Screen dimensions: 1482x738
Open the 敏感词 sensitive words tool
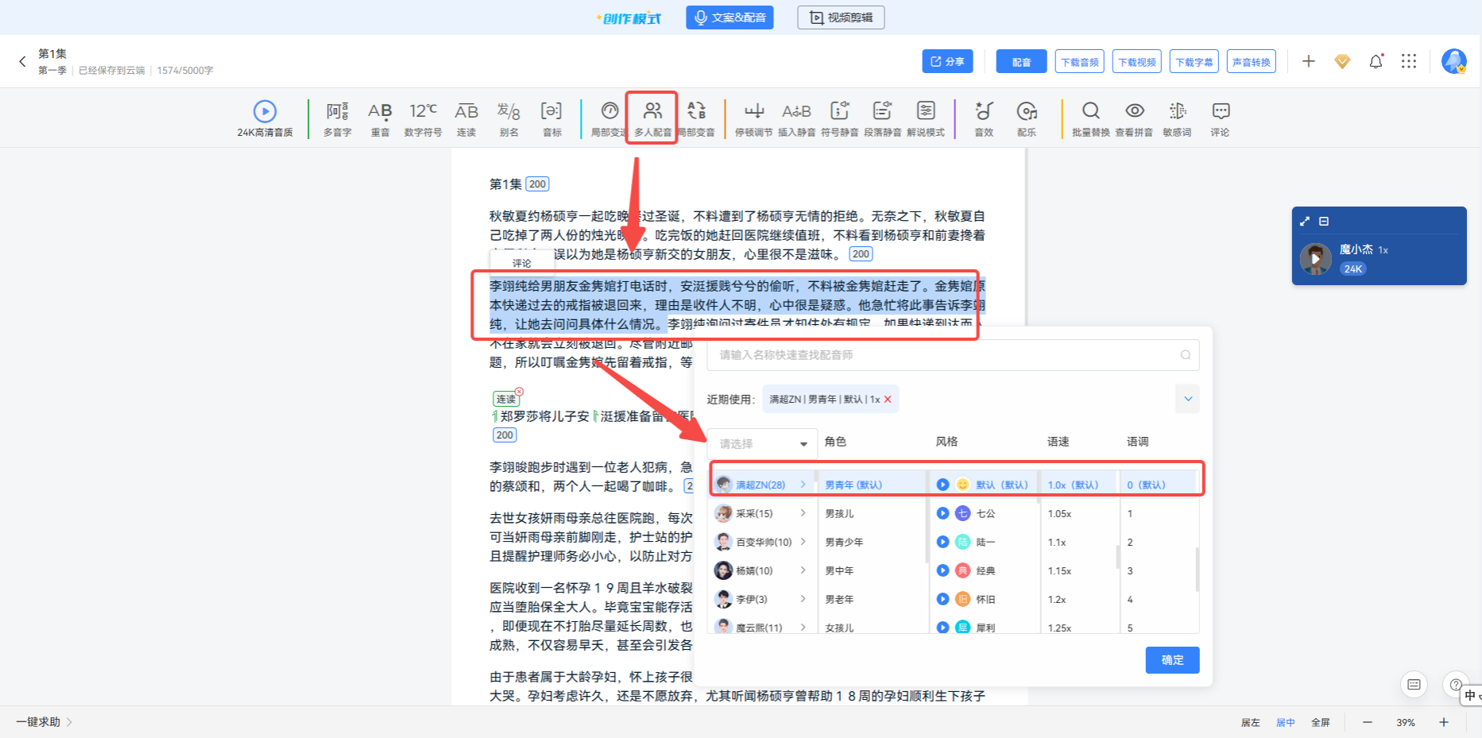(1178, 119)
